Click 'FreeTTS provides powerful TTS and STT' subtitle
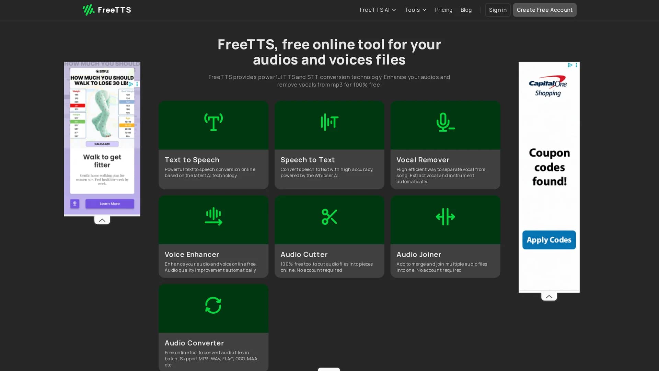The height and width of the screenshot is (371, 659). pos(329,81)
